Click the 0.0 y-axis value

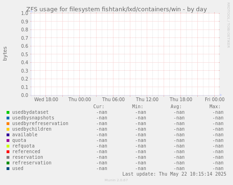point(25,95)
